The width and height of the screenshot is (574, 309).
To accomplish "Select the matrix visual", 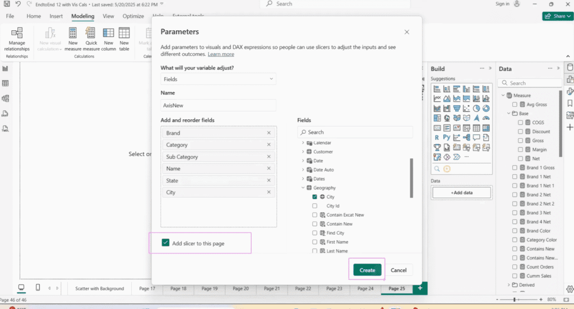I will pos(486,128).
